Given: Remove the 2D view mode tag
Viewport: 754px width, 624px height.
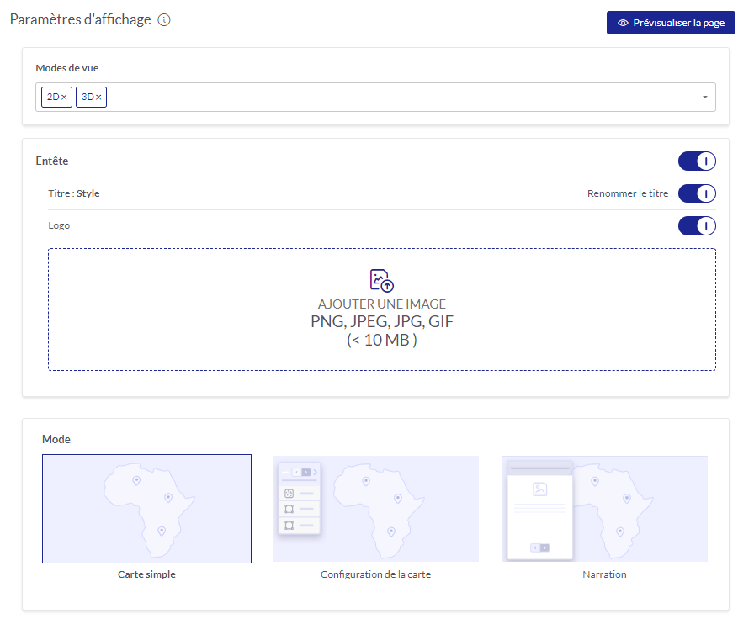Looking at the screenshot, I should (64, 97).
